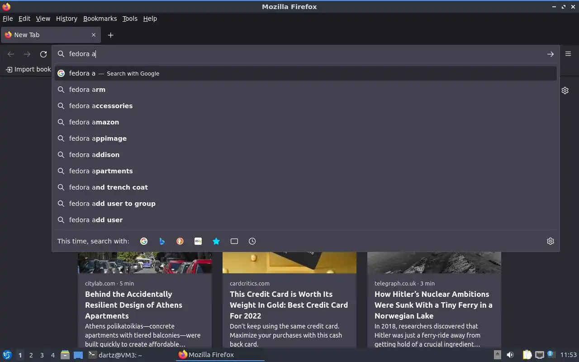Open the Edit menu
The height and width of the screenshot is (362, 579).
coord(24,19)
